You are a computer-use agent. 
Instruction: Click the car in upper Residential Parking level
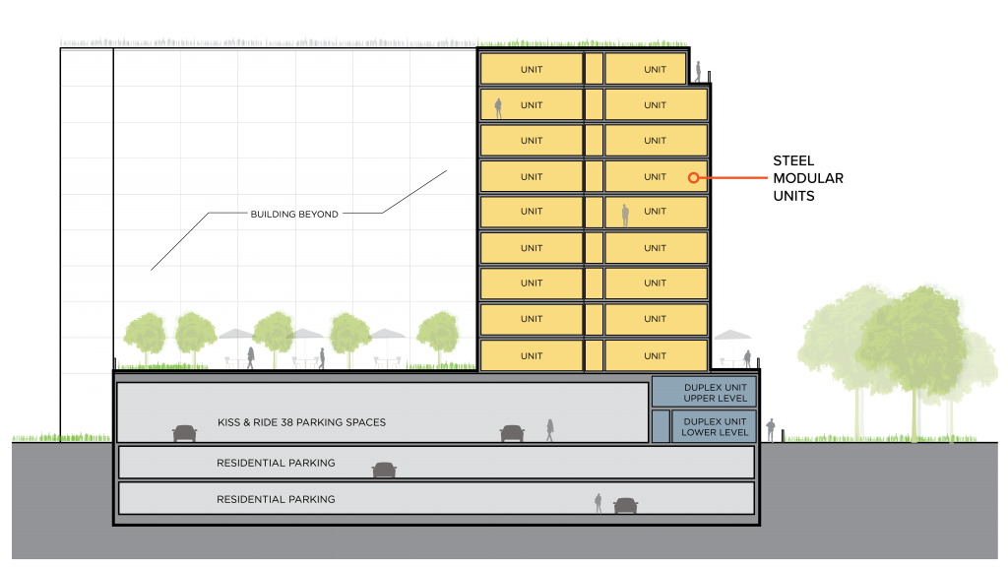pos(384,470)
